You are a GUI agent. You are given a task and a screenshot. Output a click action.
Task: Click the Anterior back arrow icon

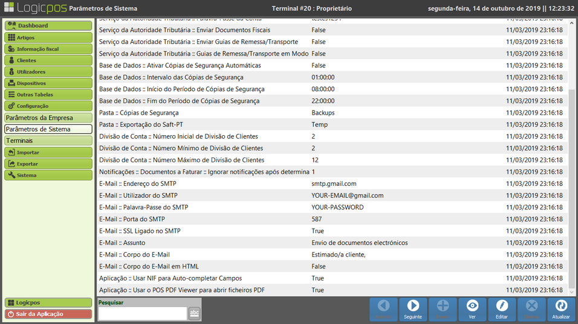click(383, 306)
